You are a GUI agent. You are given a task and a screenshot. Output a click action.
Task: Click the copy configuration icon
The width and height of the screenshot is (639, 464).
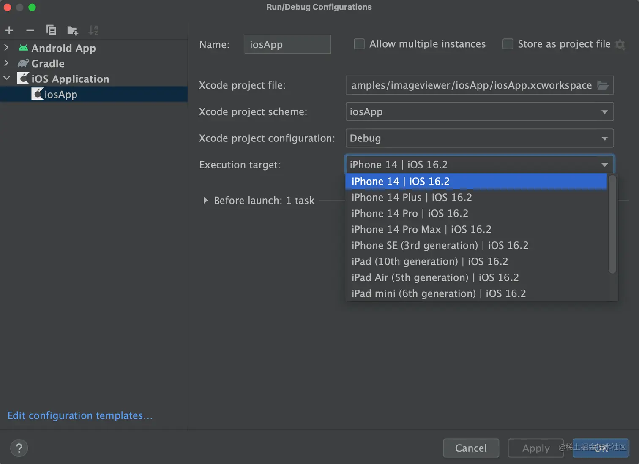[x=51, y=30]
